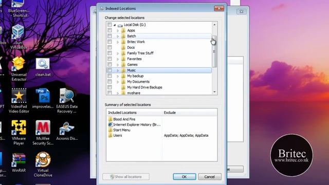Image resolution: width=329 pixels, height=185 pixels.
Task: Click the Users folder icon in summary
Action: tap(111, 136)
